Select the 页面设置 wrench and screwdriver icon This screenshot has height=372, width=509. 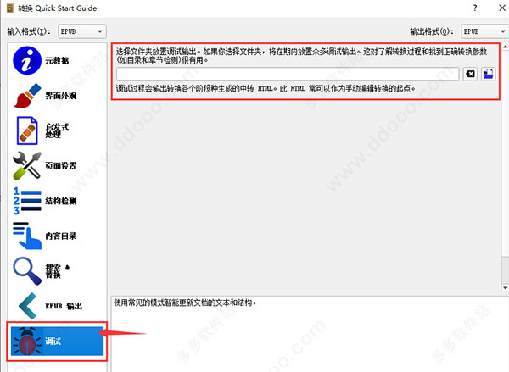coord(27,165)
